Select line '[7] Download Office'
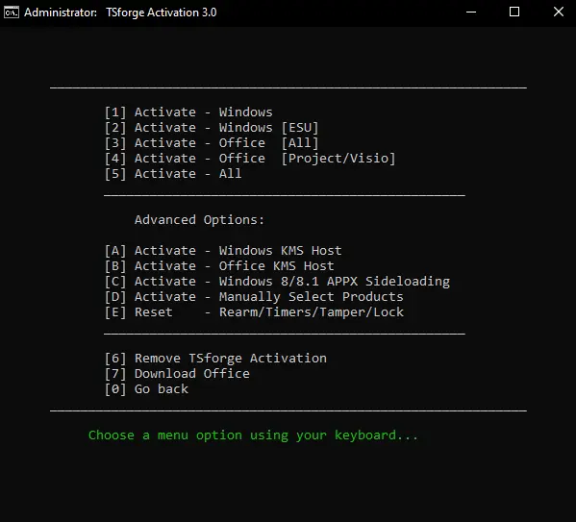This screenshot has width=576, height=522. 177,374
